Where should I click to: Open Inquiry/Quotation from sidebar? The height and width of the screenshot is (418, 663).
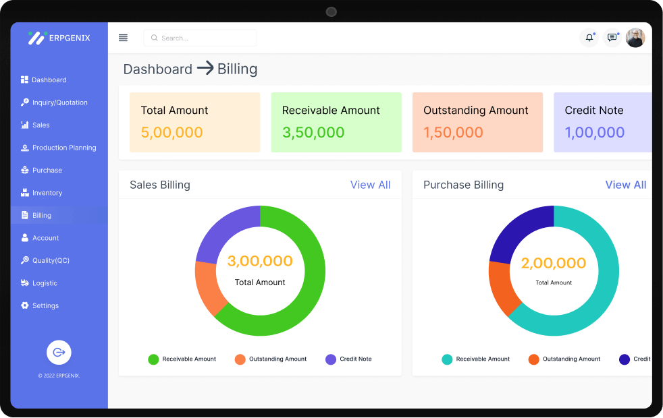tap(59, 102)
